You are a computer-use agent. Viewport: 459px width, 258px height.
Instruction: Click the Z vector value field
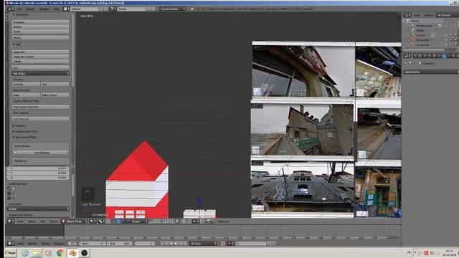pos(38,178)
